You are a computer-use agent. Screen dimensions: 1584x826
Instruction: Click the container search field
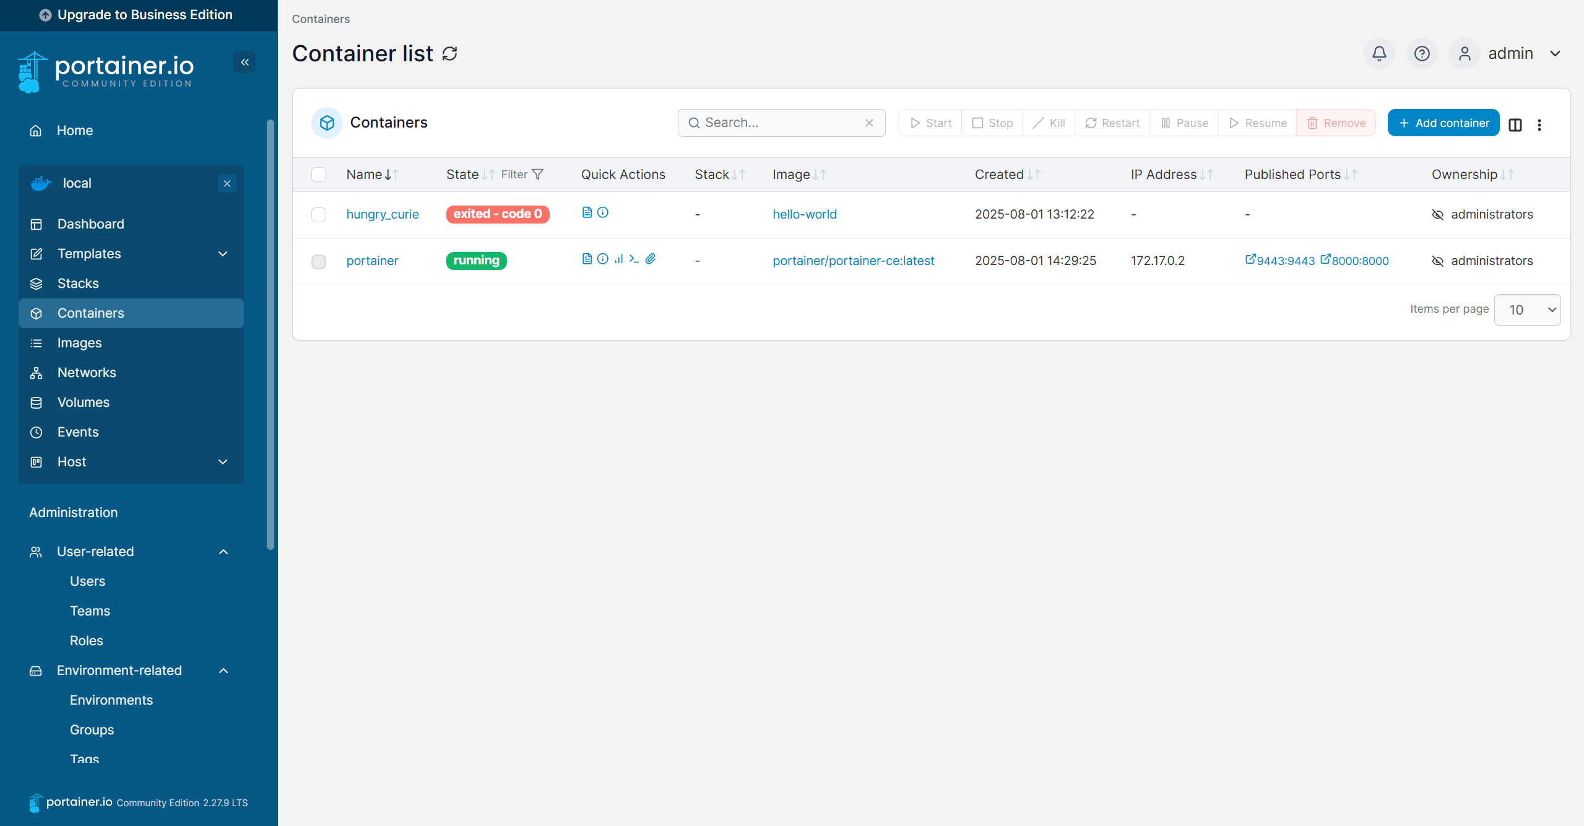781,123
